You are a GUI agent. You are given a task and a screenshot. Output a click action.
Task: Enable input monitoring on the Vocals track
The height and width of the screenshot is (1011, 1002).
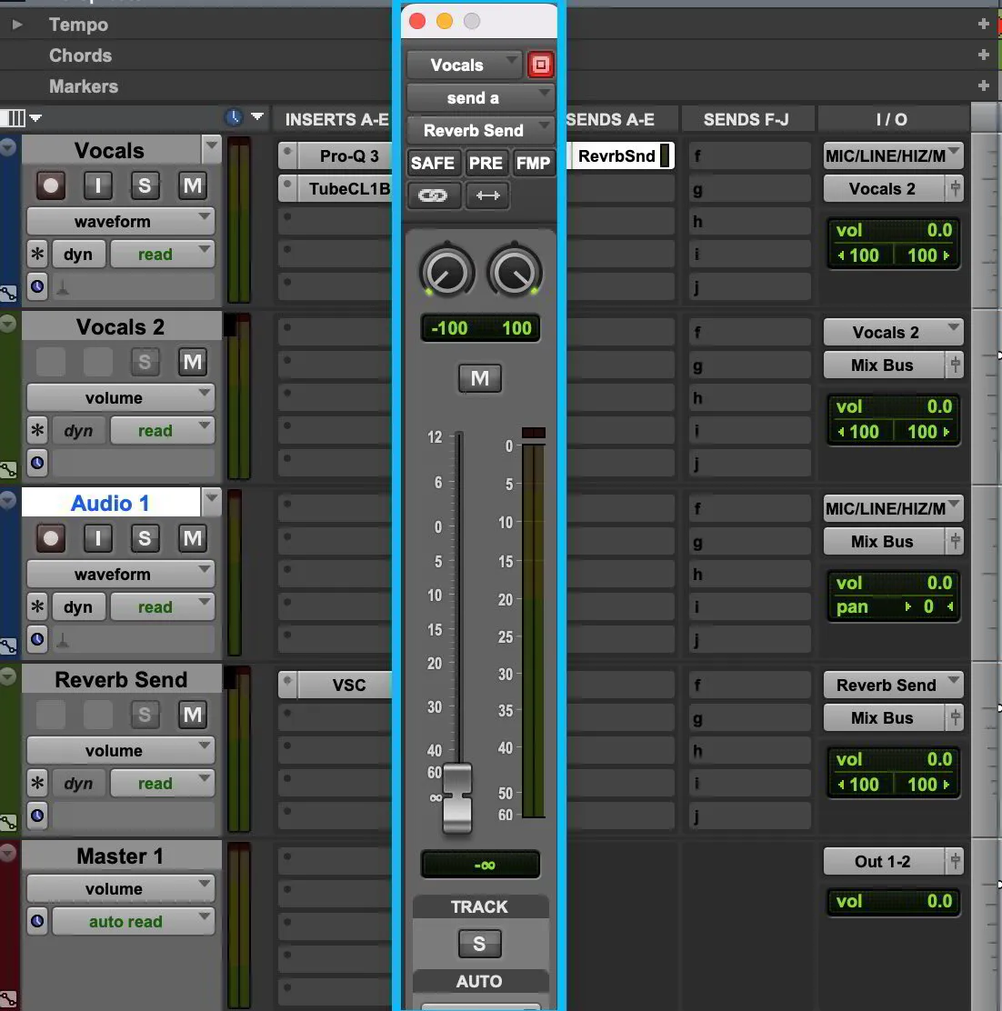tap(97, 185)
